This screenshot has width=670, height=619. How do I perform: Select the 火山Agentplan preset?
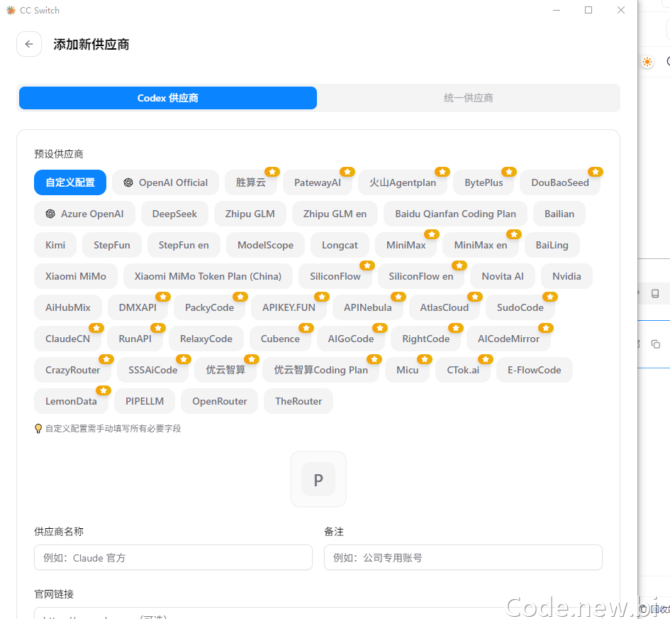pyautogui.click(x=403, y=182)
